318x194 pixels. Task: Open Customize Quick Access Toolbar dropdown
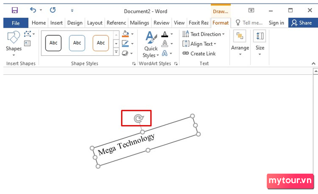coord(72,10)
